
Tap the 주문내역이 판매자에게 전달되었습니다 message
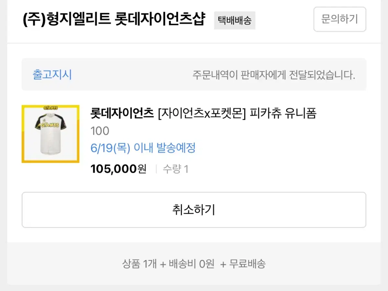coord(274,75)
